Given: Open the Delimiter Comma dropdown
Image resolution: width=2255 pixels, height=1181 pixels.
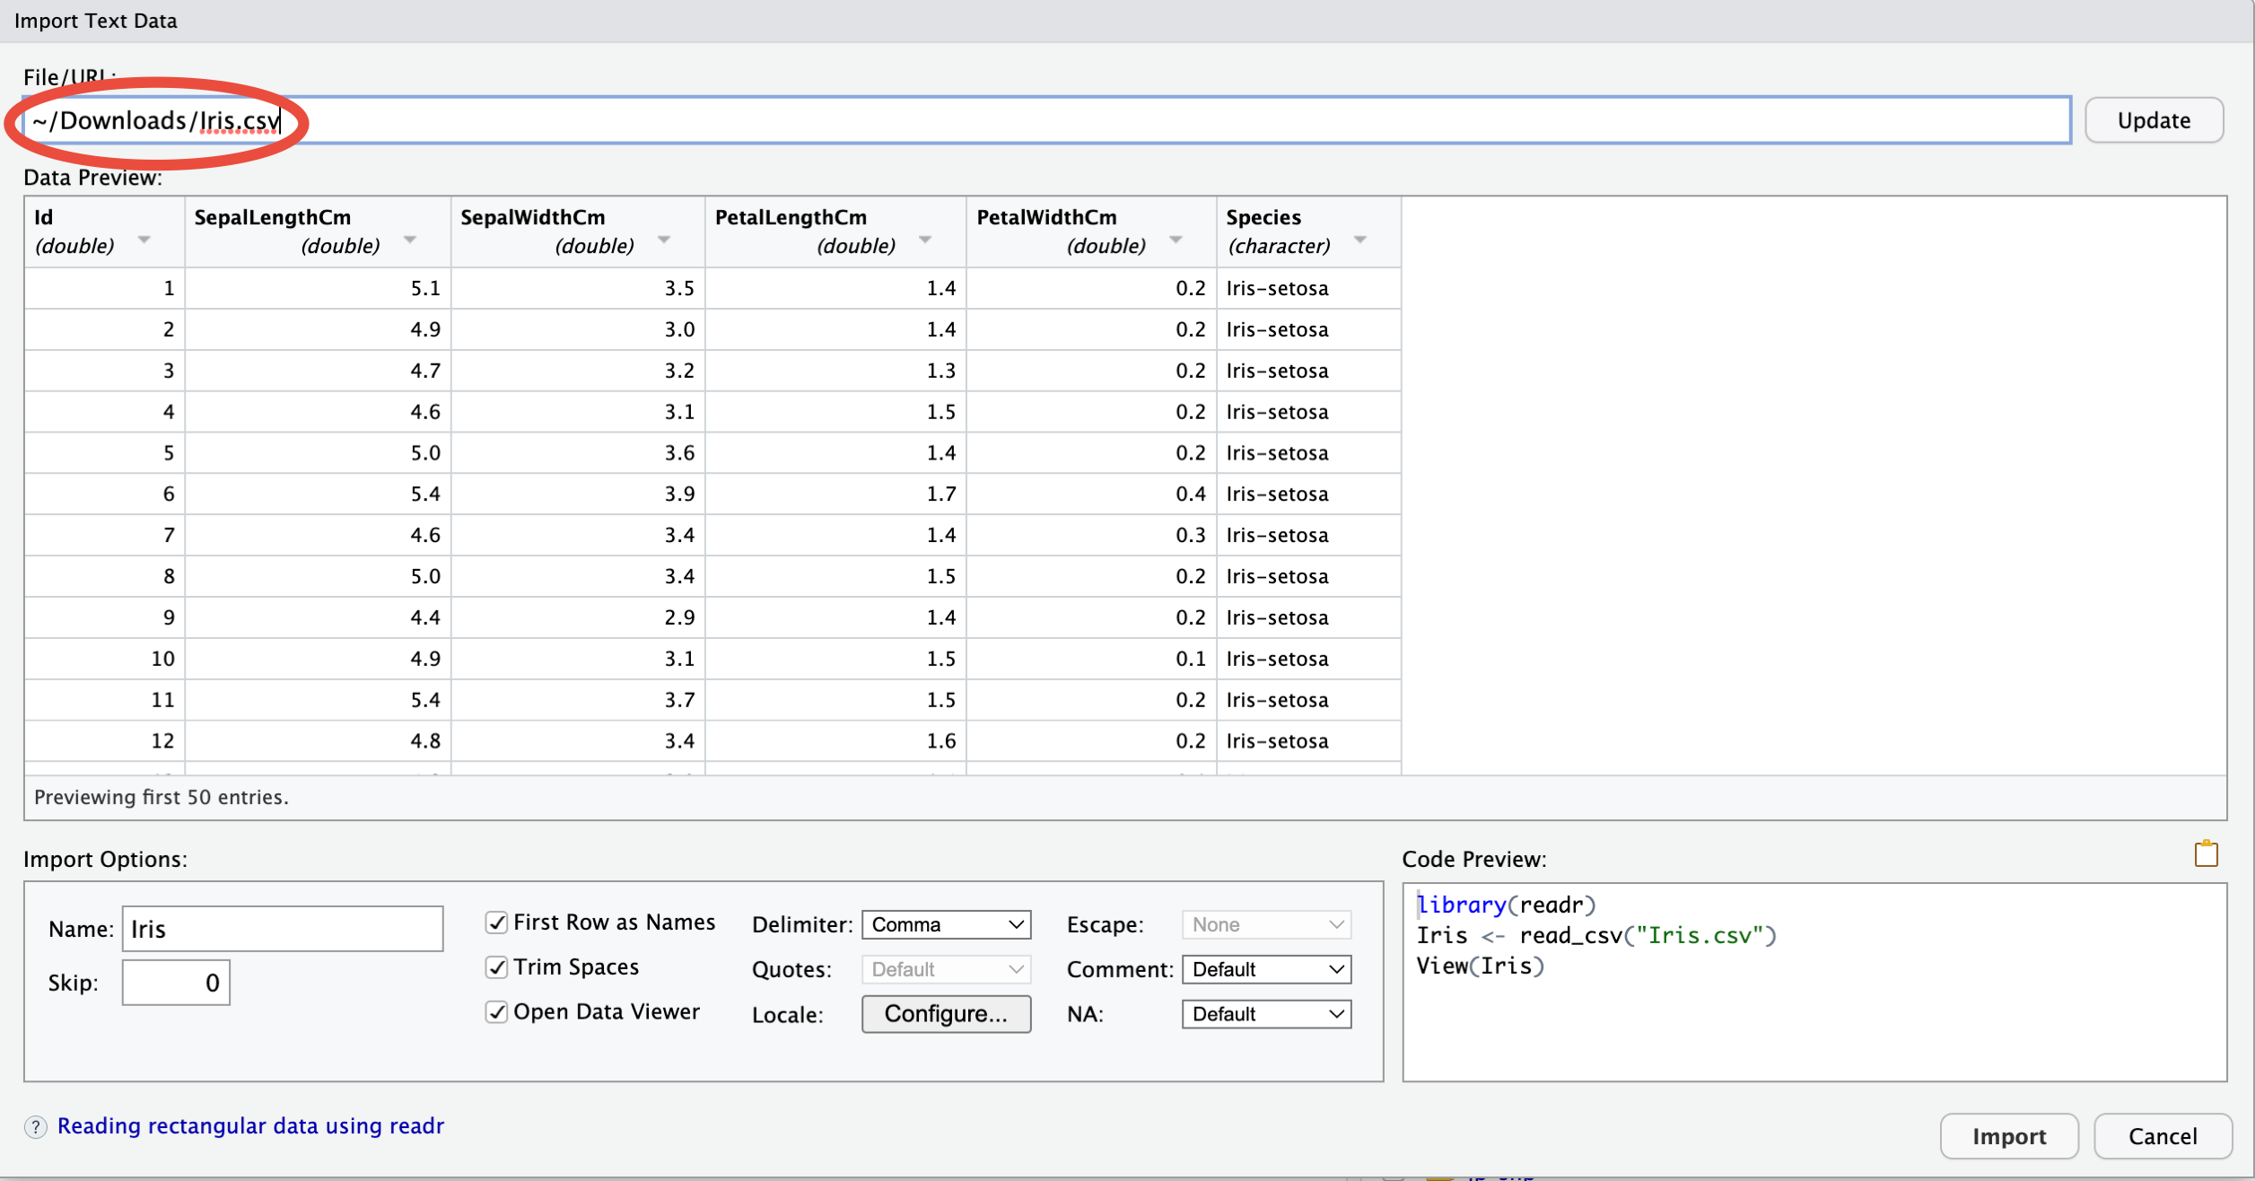Looking at the screenshot, I should [x=946, y=924].
